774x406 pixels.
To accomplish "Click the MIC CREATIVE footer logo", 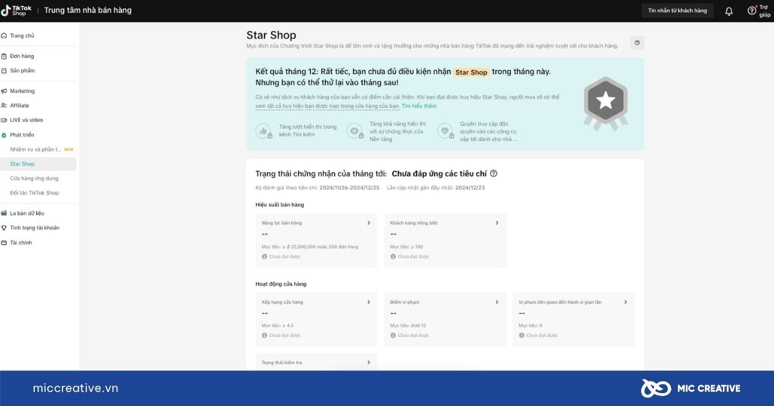I will tap(690, 388).
